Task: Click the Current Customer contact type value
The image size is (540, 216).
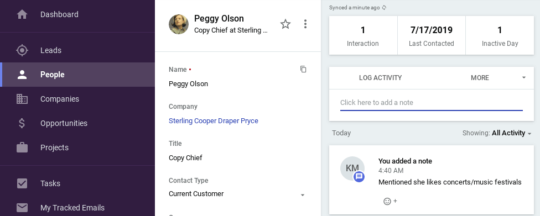Action: (x=196, y=194)
